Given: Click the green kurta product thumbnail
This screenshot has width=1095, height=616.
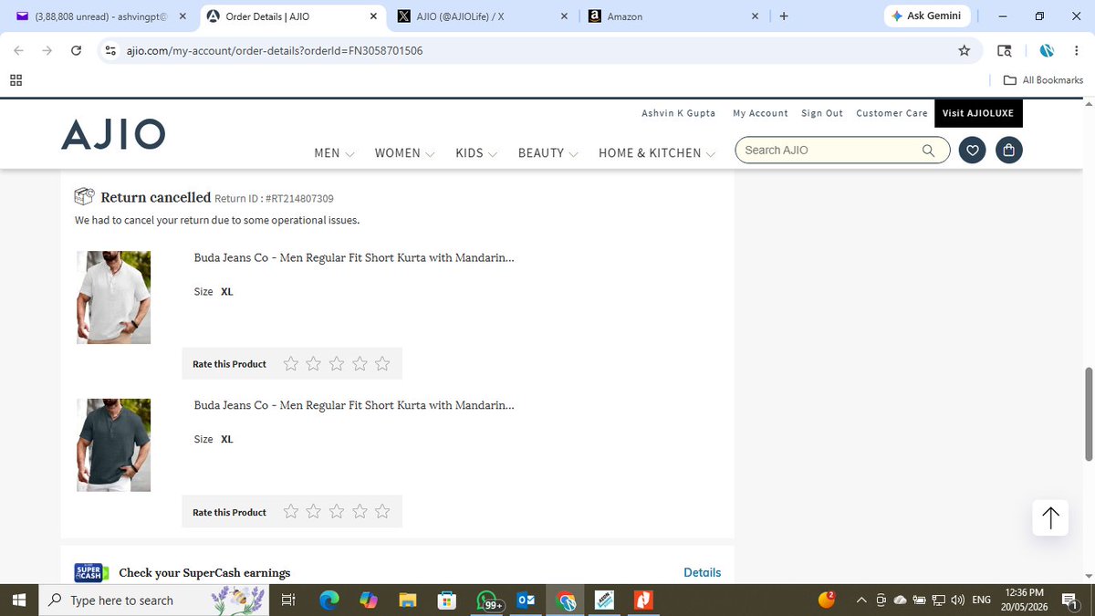Looking at the screenshot, I should point(113,445).
